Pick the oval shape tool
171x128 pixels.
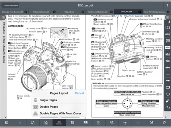point(168,94)
